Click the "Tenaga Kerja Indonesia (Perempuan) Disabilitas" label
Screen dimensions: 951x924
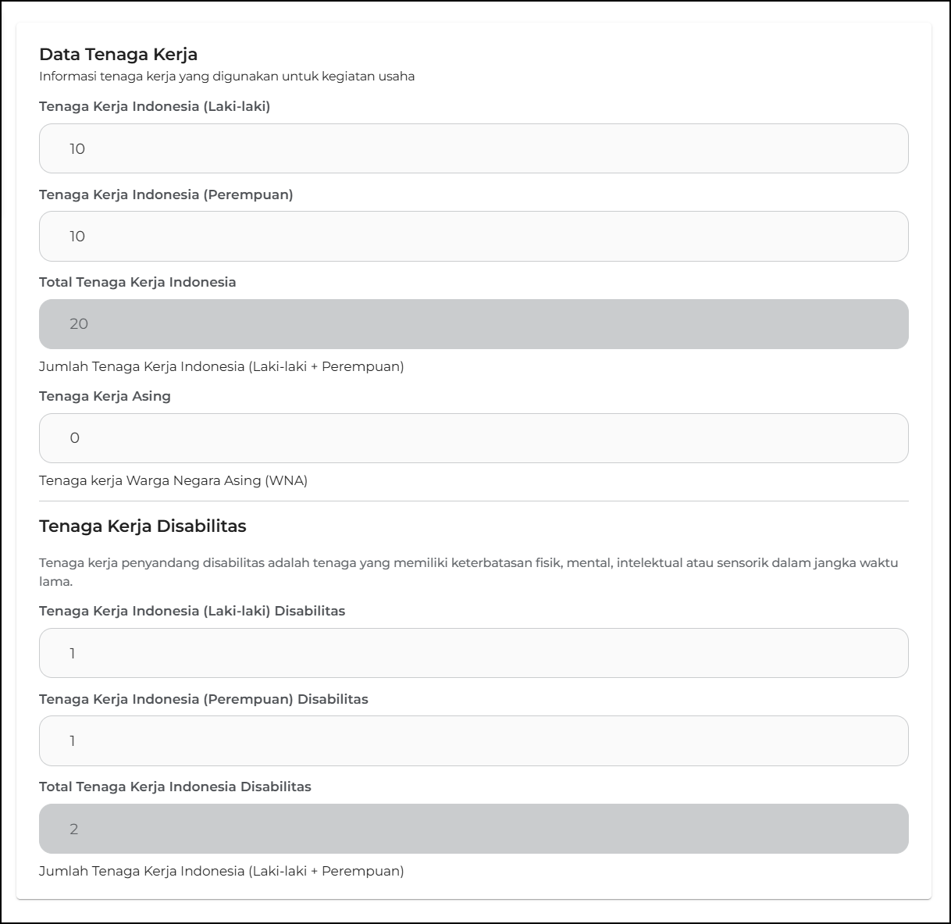click(204, 699)
